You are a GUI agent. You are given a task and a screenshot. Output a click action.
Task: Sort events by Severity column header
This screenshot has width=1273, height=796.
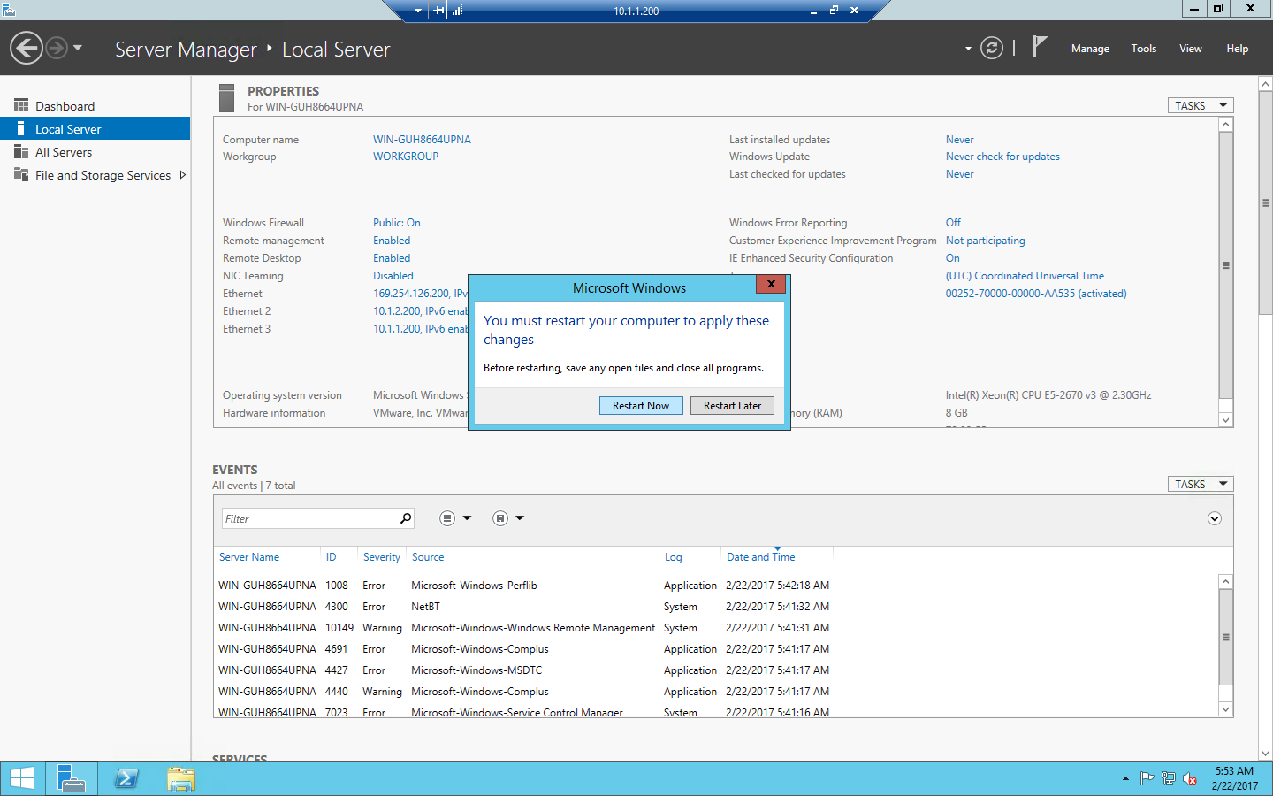click(381, 557)
